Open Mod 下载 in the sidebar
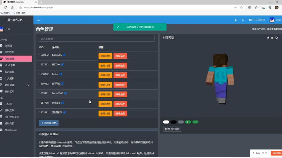282x158 pixels. click(10, 65)
